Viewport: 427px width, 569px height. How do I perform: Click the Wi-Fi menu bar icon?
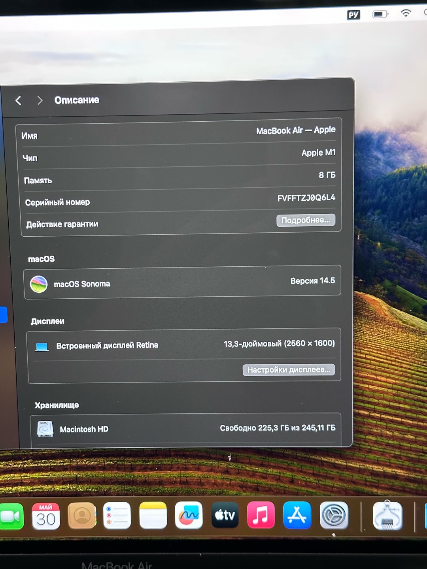(406, 13)
